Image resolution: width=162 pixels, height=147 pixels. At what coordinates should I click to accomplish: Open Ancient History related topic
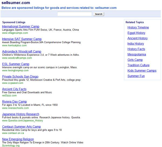point(137,38)
